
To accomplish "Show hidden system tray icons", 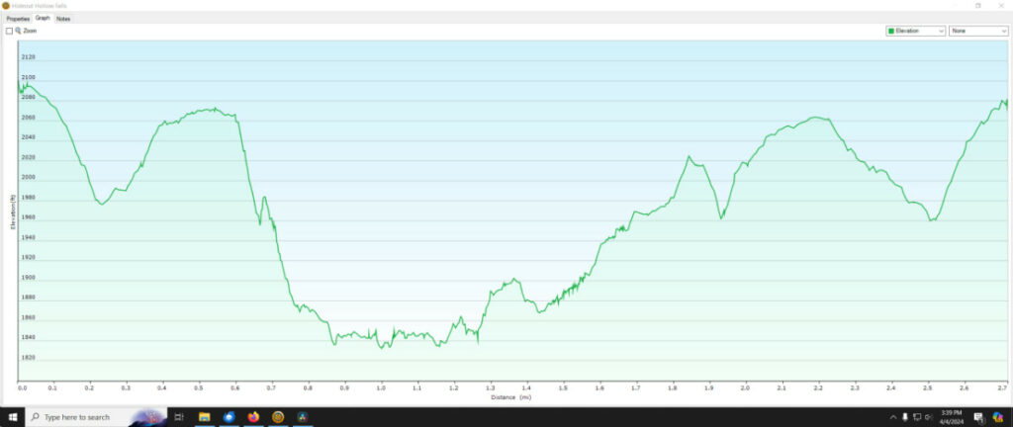I will [x=893, y=417].
